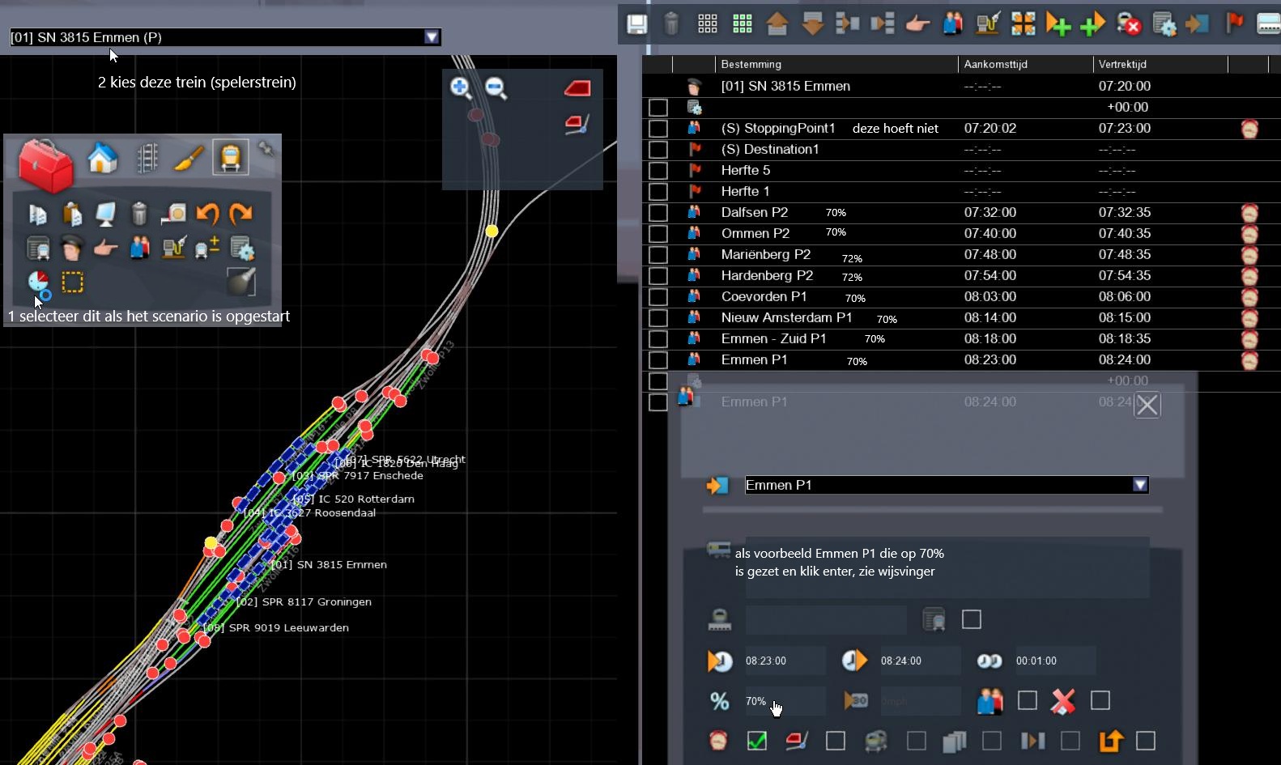Toggle the flashlight icon in toolbox
The height and width of the screenshot is (765, 1281).
[x=241, y=282]
